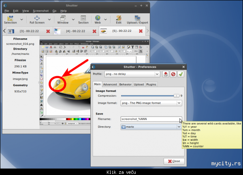243x175 pixels.
Task: Delete profile using the red prohibited icon
Action: coord(173,74)
